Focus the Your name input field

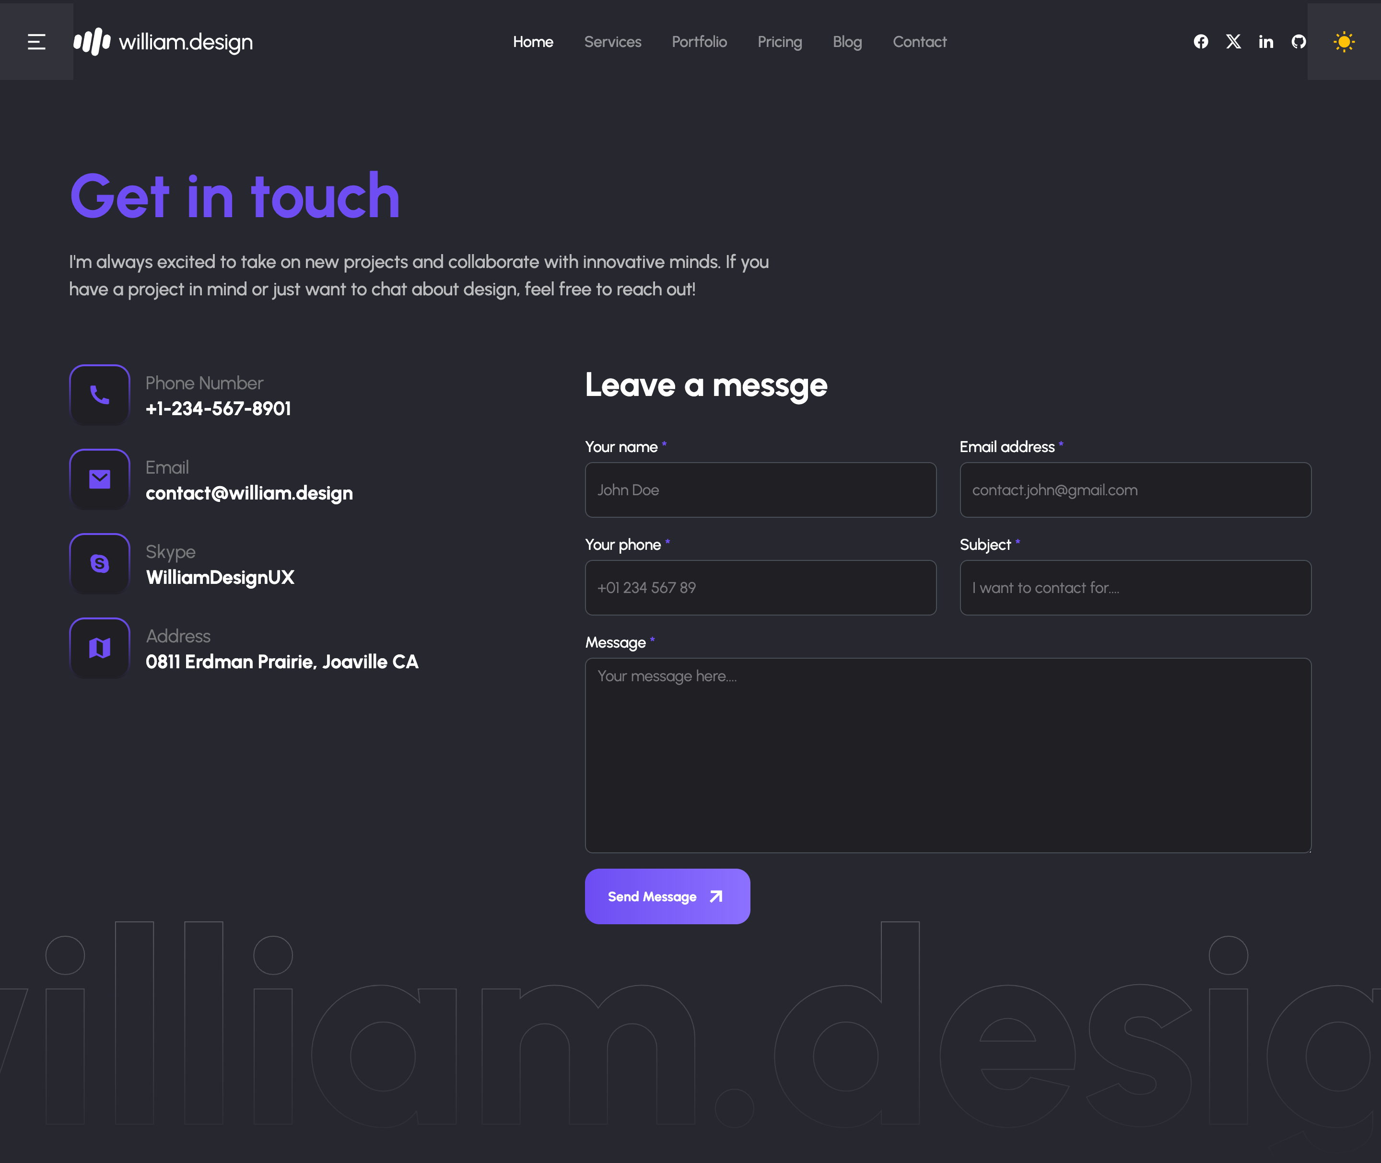coord(760,490)
